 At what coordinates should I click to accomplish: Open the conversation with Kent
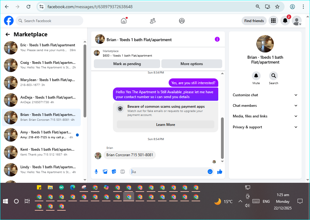41,152
